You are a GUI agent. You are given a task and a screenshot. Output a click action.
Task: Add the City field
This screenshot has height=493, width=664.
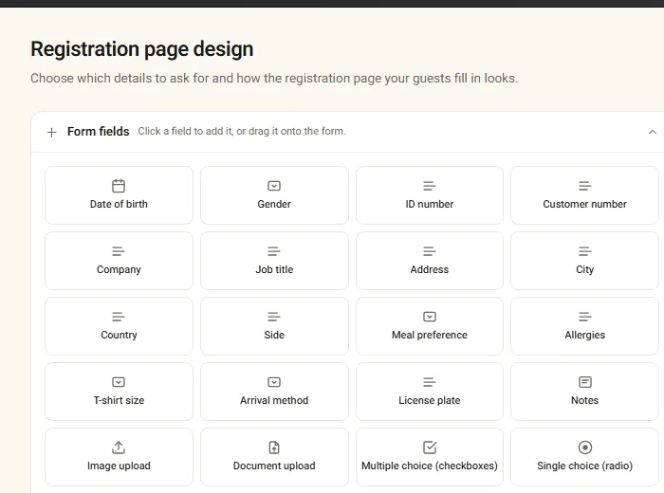tap(585, 261)
